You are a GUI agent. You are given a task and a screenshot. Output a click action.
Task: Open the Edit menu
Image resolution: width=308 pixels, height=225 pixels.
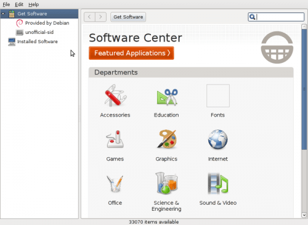click(19, 4)
